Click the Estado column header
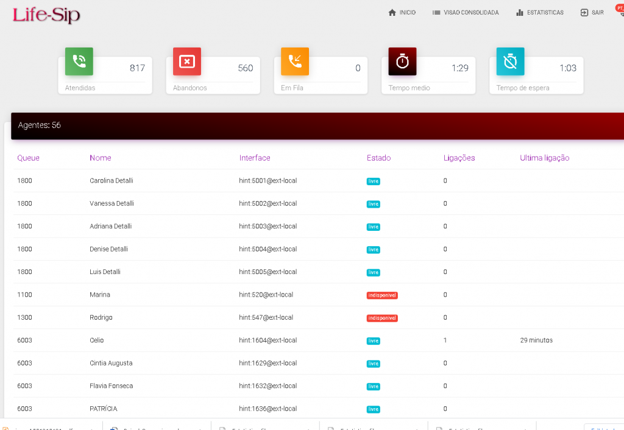The width and height of the screenshot is (624, 430). pos(378,158)
